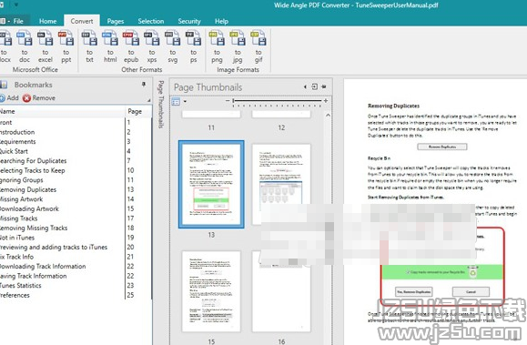The image size is (527, 345).
Task: Convert the PDF to html
Action: coord(110,46)
